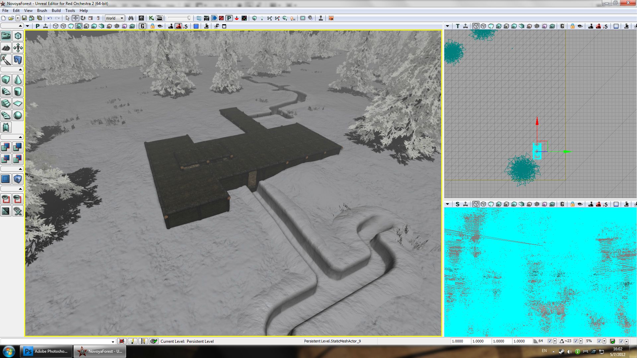Open Unreal Kismet editor
Image resolution: width=637 pixels, height=358 pixels.
151,18
